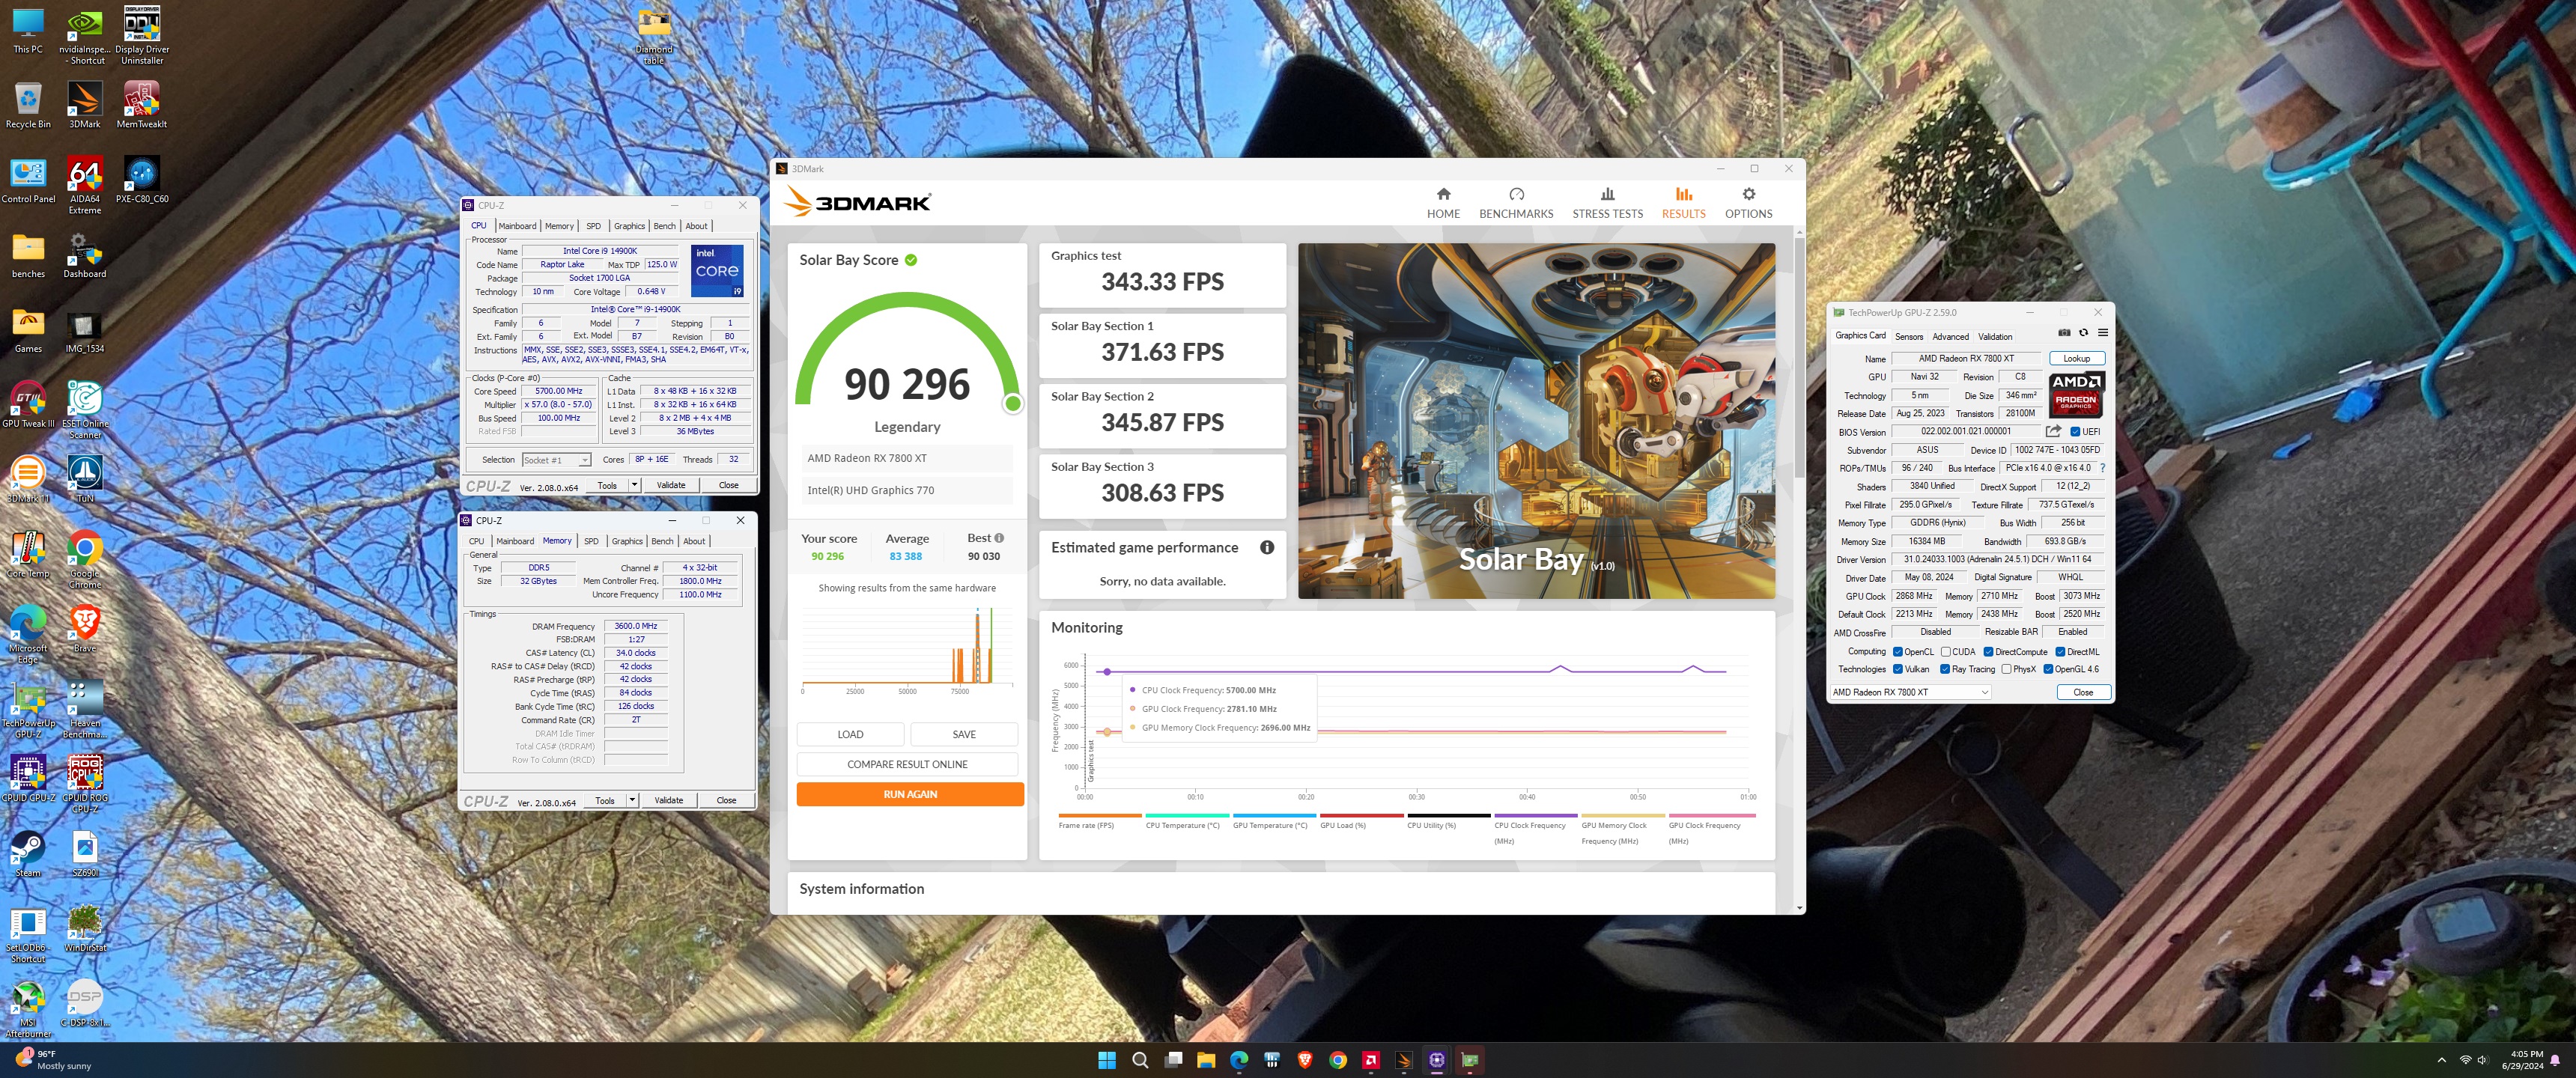
Task: Open Socket #1 selection dropdown in CPU-Z
Action: pos(556,460)
